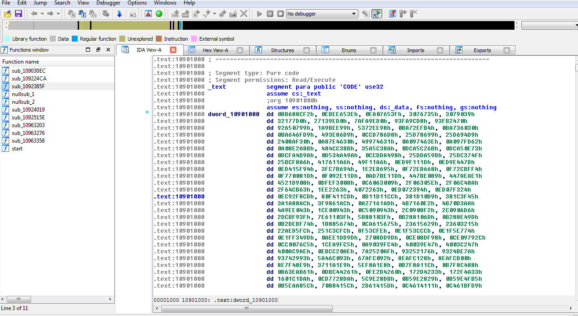Click the Pause process toolbar icon
The width and height of the screenshot is (578, 316).
click(x=270, y=14)
